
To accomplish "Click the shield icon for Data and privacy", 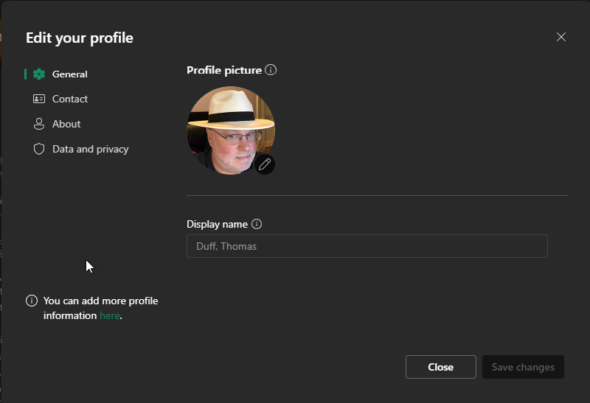I will click(x=39, y=149).
